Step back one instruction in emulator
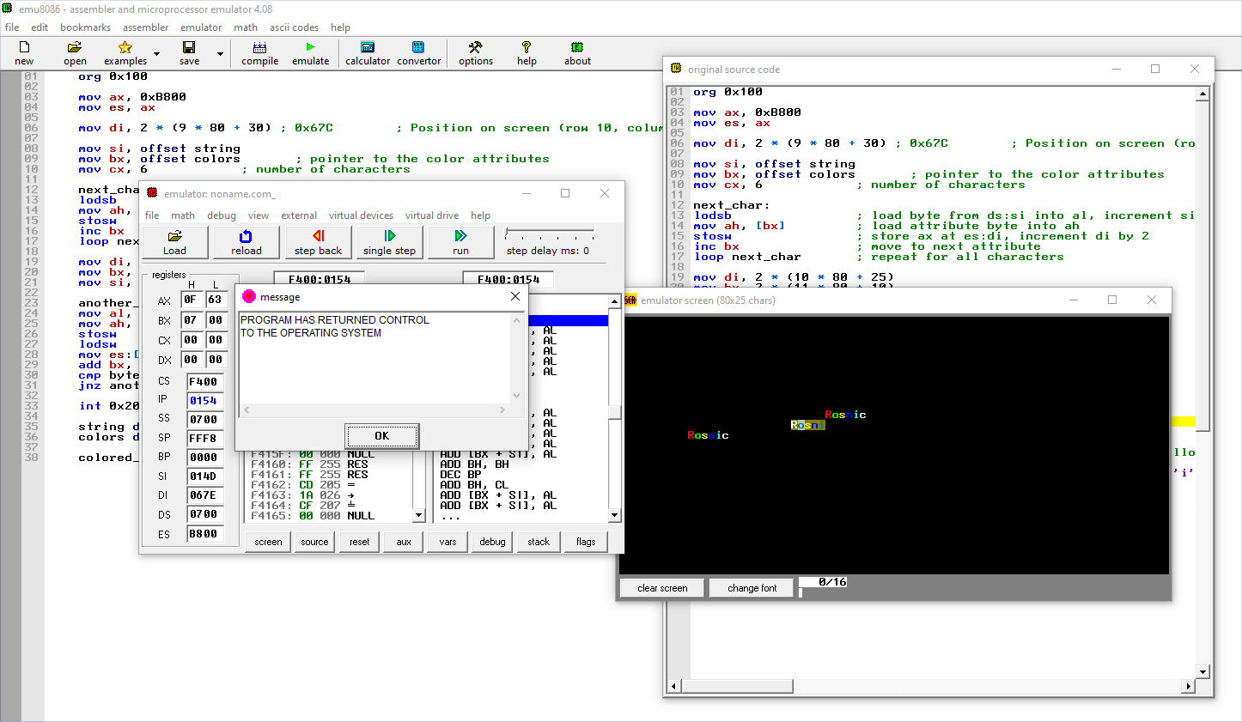Image resolution: width=1242 pixels, height=722 pixels. tap(318, 242)
